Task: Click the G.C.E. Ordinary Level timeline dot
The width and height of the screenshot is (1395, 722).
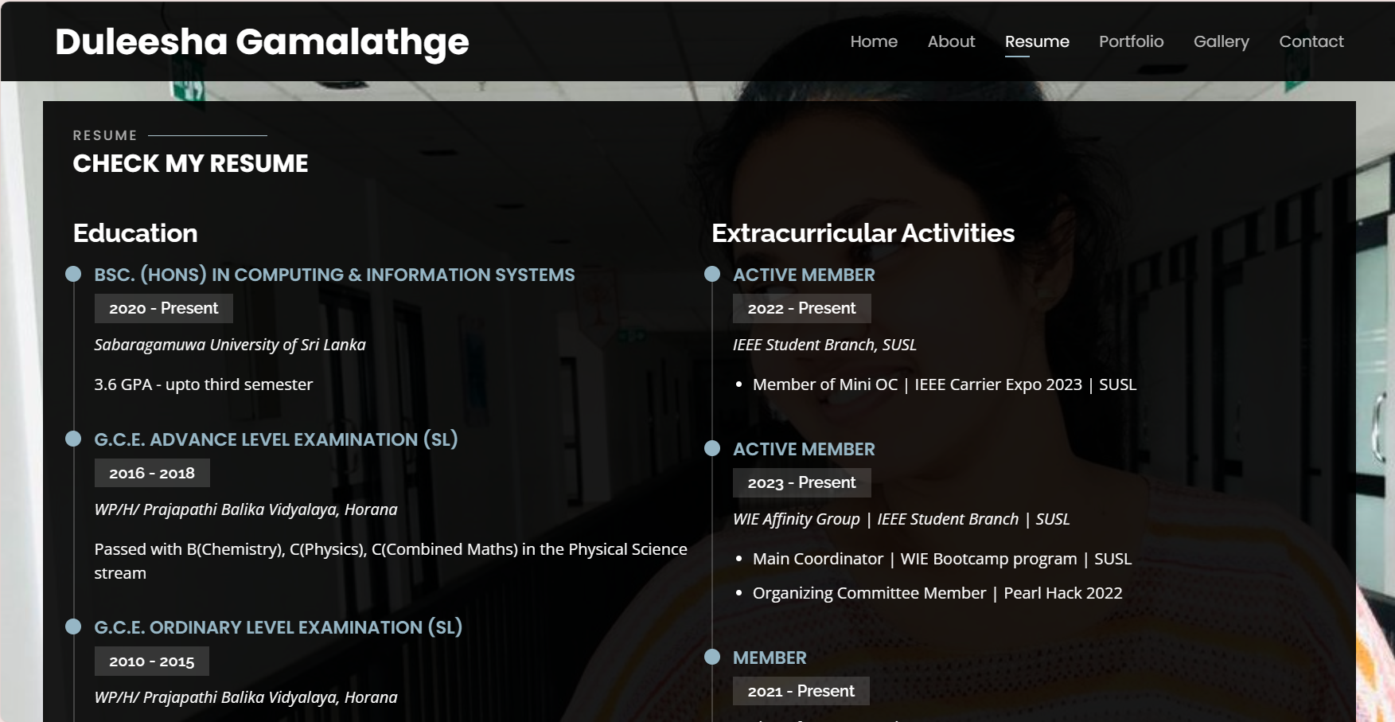Action: (x=73, y=626)
